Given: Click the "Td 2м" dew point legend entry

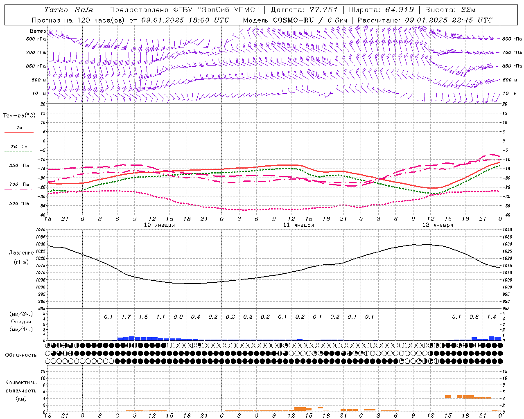Looking at the screenshot, I should (x=19, y=146).
